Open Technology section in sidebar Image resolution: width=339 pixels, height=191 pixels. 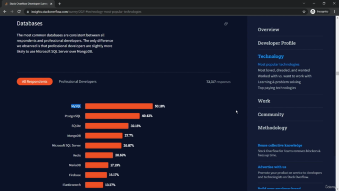click(x=271, y=56)
